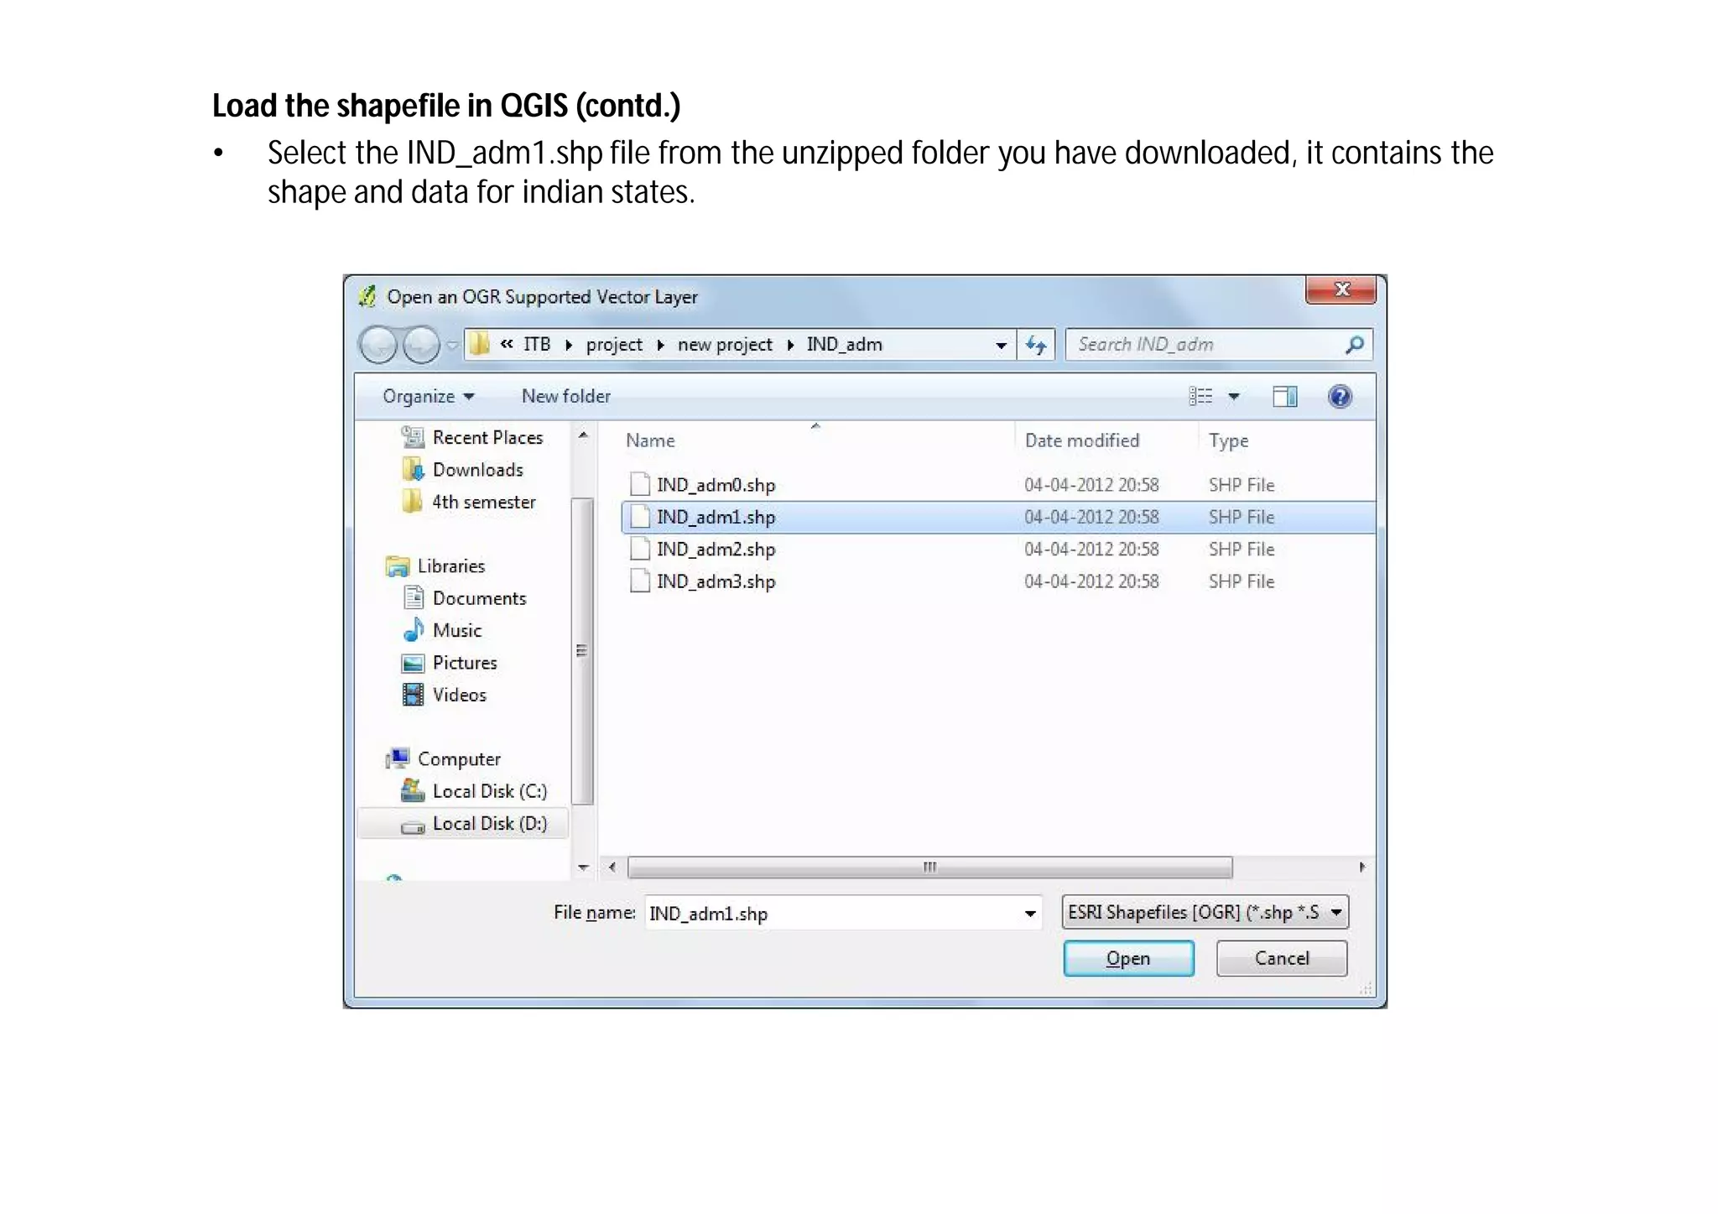1718x1214 pixels.
Task: Open the 4th semester folder
Action: click(483, 502)
